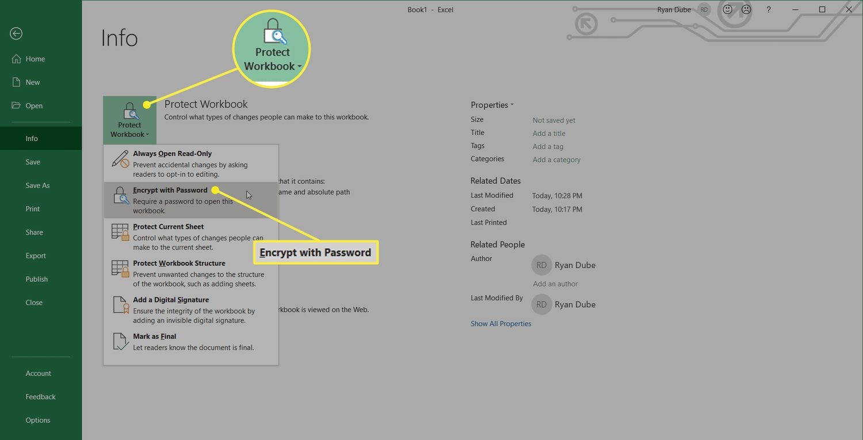
Task: Send a smile feedback face icon
Action: tap(728, 10)
